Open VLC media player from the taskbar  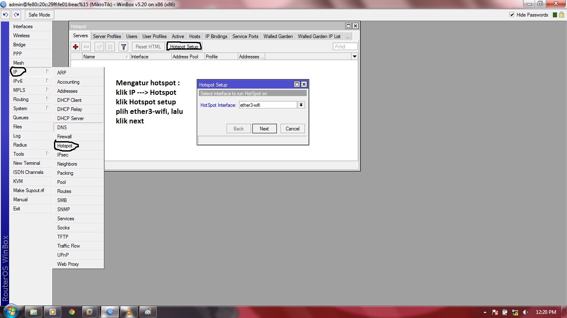click(x=129, y=312)
